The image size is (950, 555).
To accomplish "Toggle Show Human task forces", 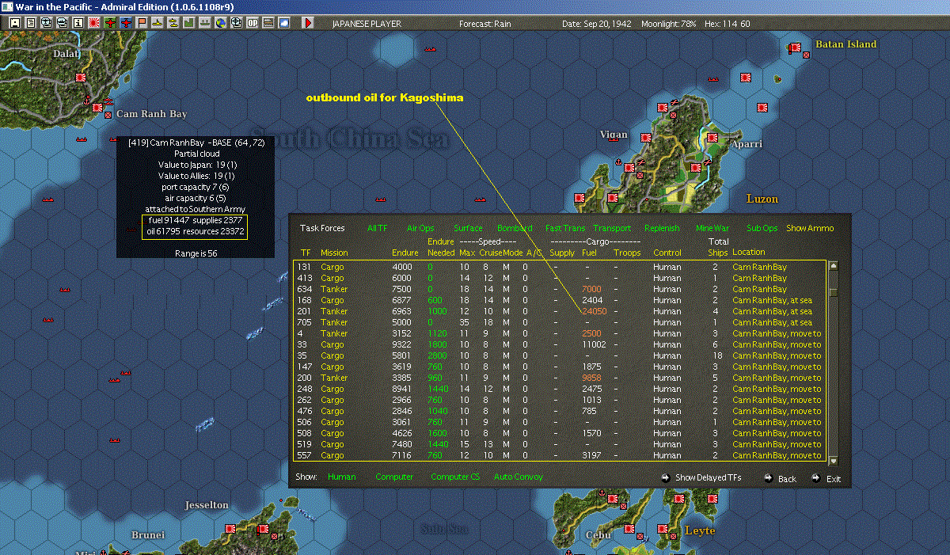I will (x=342, y=477).
